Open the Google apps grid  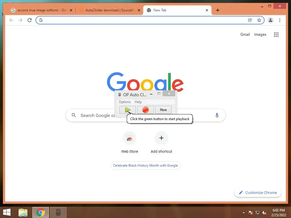point(276,34)
